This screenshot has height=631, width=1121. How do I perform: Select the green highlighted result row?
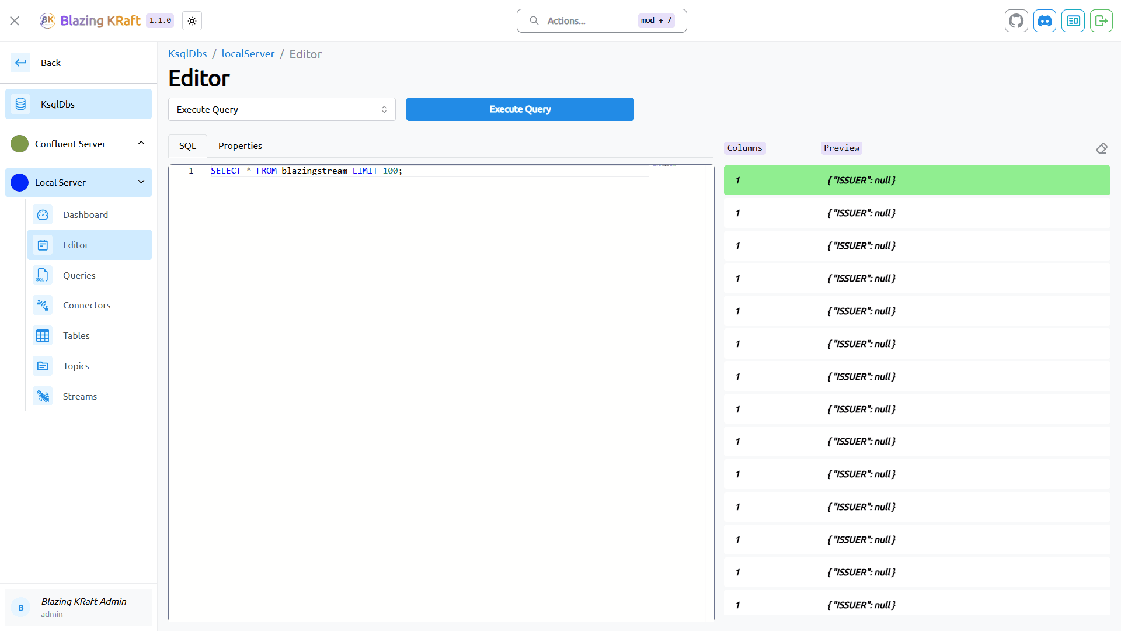[917, 180]
